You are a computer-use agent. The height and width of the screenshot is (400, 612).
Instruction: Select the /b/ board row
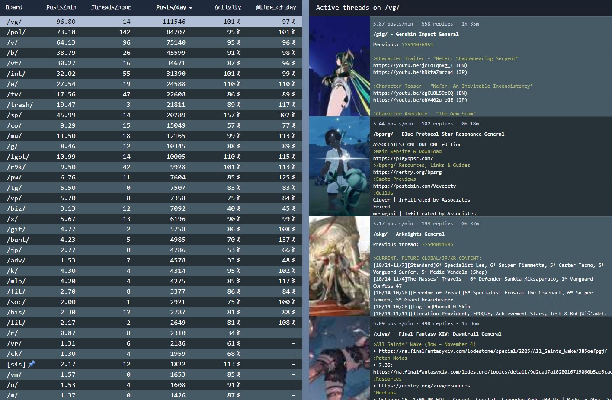click(x=151, y=53)
